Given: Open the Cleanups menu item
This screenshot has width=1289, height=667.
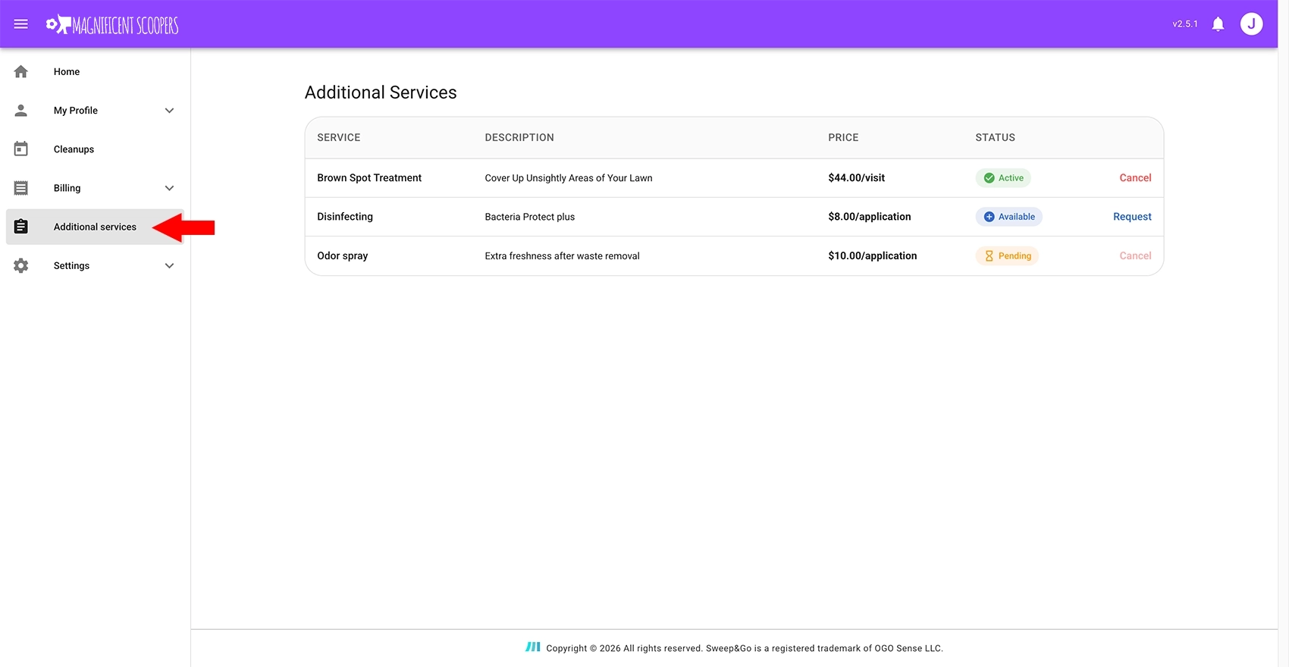Looking at the screenshot, I should click(x=74, y=149).
